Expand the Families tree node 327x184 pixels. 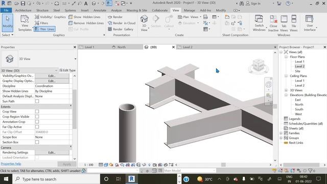point(281,133)
